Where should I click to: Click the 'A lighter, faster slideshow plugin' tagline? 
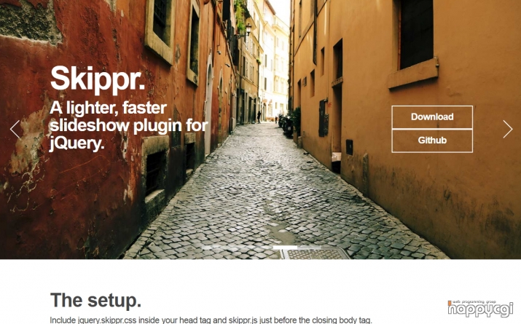tap(128, 125)
